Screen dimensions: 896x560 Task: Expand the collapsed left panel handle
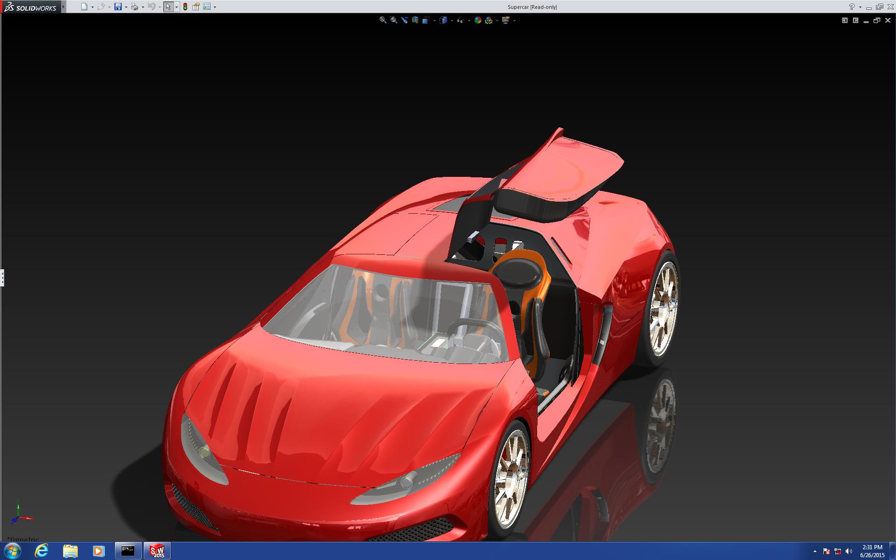coord(2,278)
